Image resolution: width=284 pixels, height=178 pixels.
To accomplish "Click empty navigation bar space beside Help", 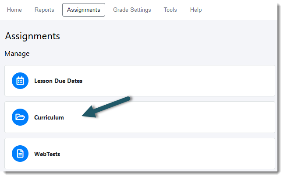I will 239,10.
